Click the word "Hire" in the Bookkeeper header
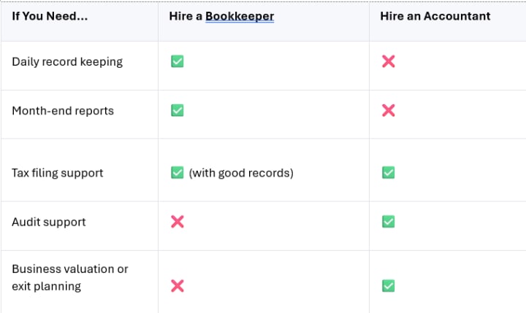 (181, 16)
